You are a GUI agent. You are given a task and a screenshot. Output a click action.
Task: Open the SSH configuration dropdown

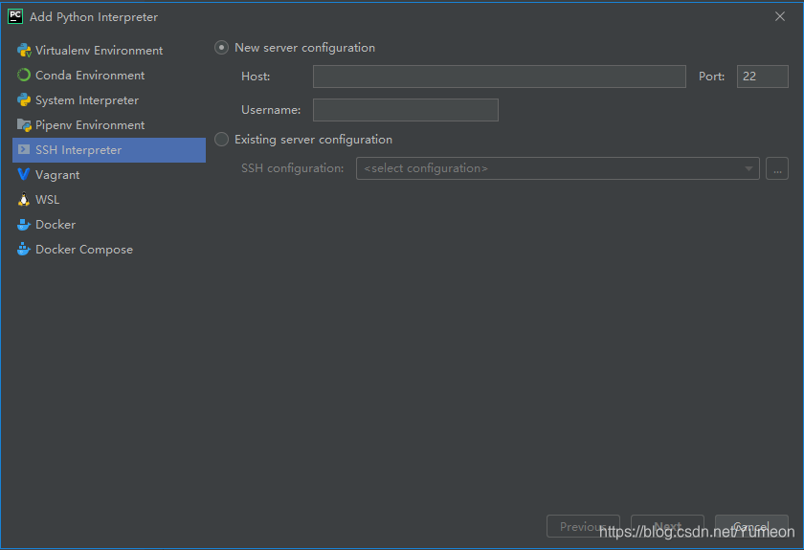click(557, 168)
